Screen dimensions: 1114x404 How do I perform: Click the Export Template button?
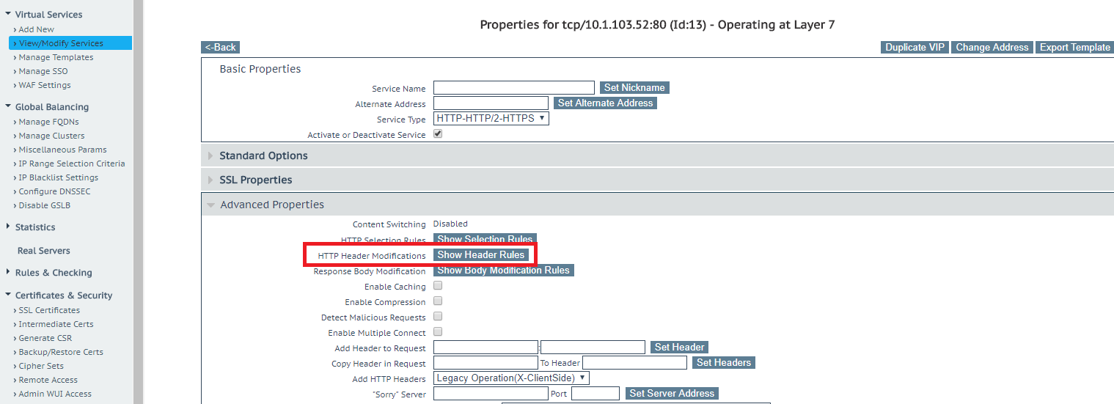tap(1075, 47)
